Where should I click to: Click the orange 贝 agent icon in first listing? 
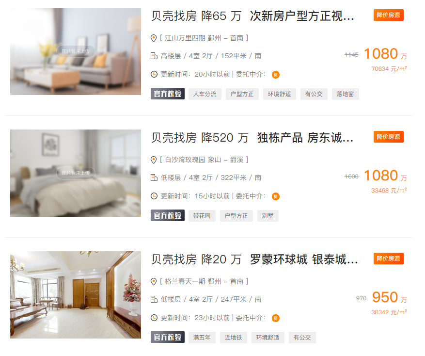point(276,75)
